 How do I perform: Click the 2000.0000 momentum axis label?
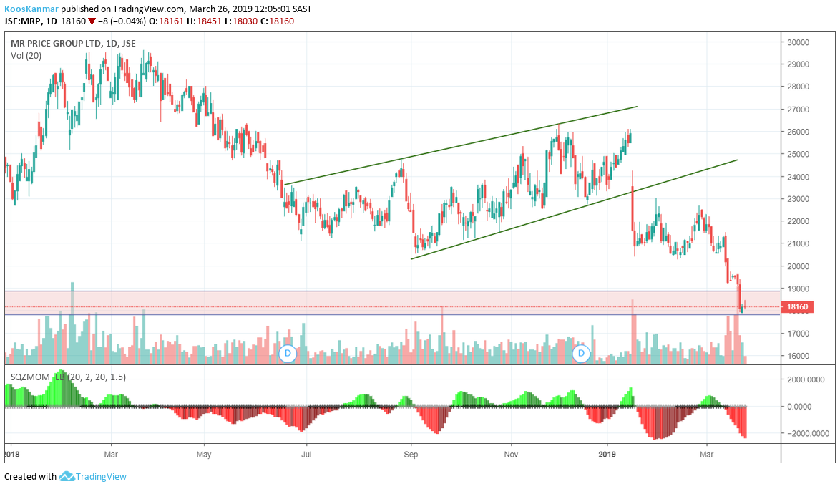point(806,379)
